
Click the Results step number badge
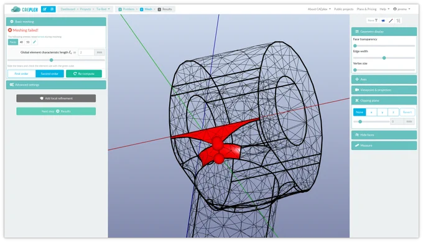coord(159,9)
